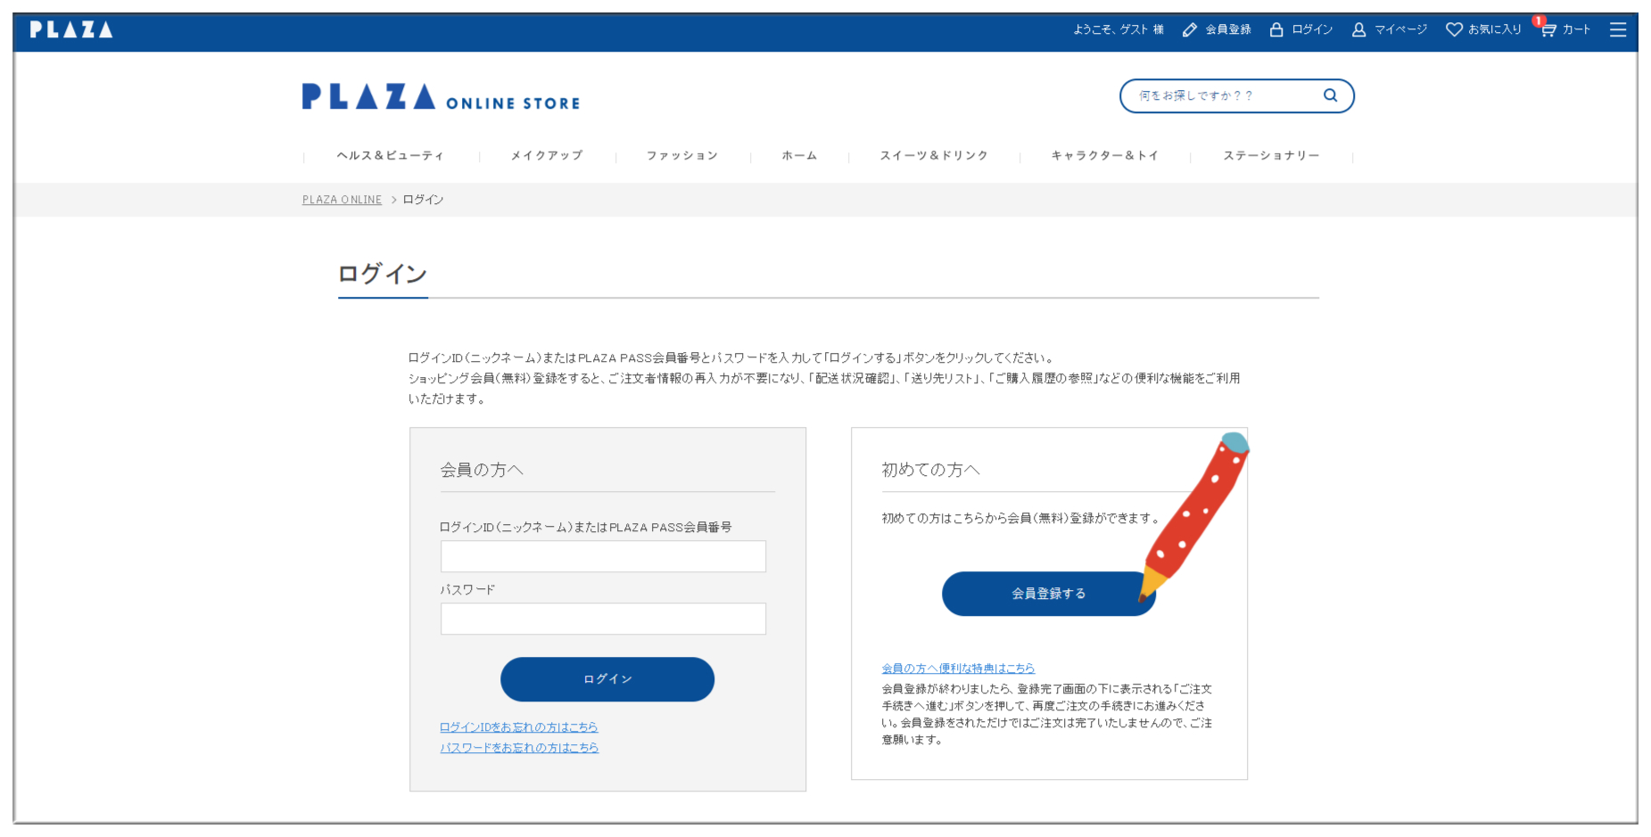1651x837 pixels.
Task: Open the shopping cart icon
Action: click(1548, 30)
